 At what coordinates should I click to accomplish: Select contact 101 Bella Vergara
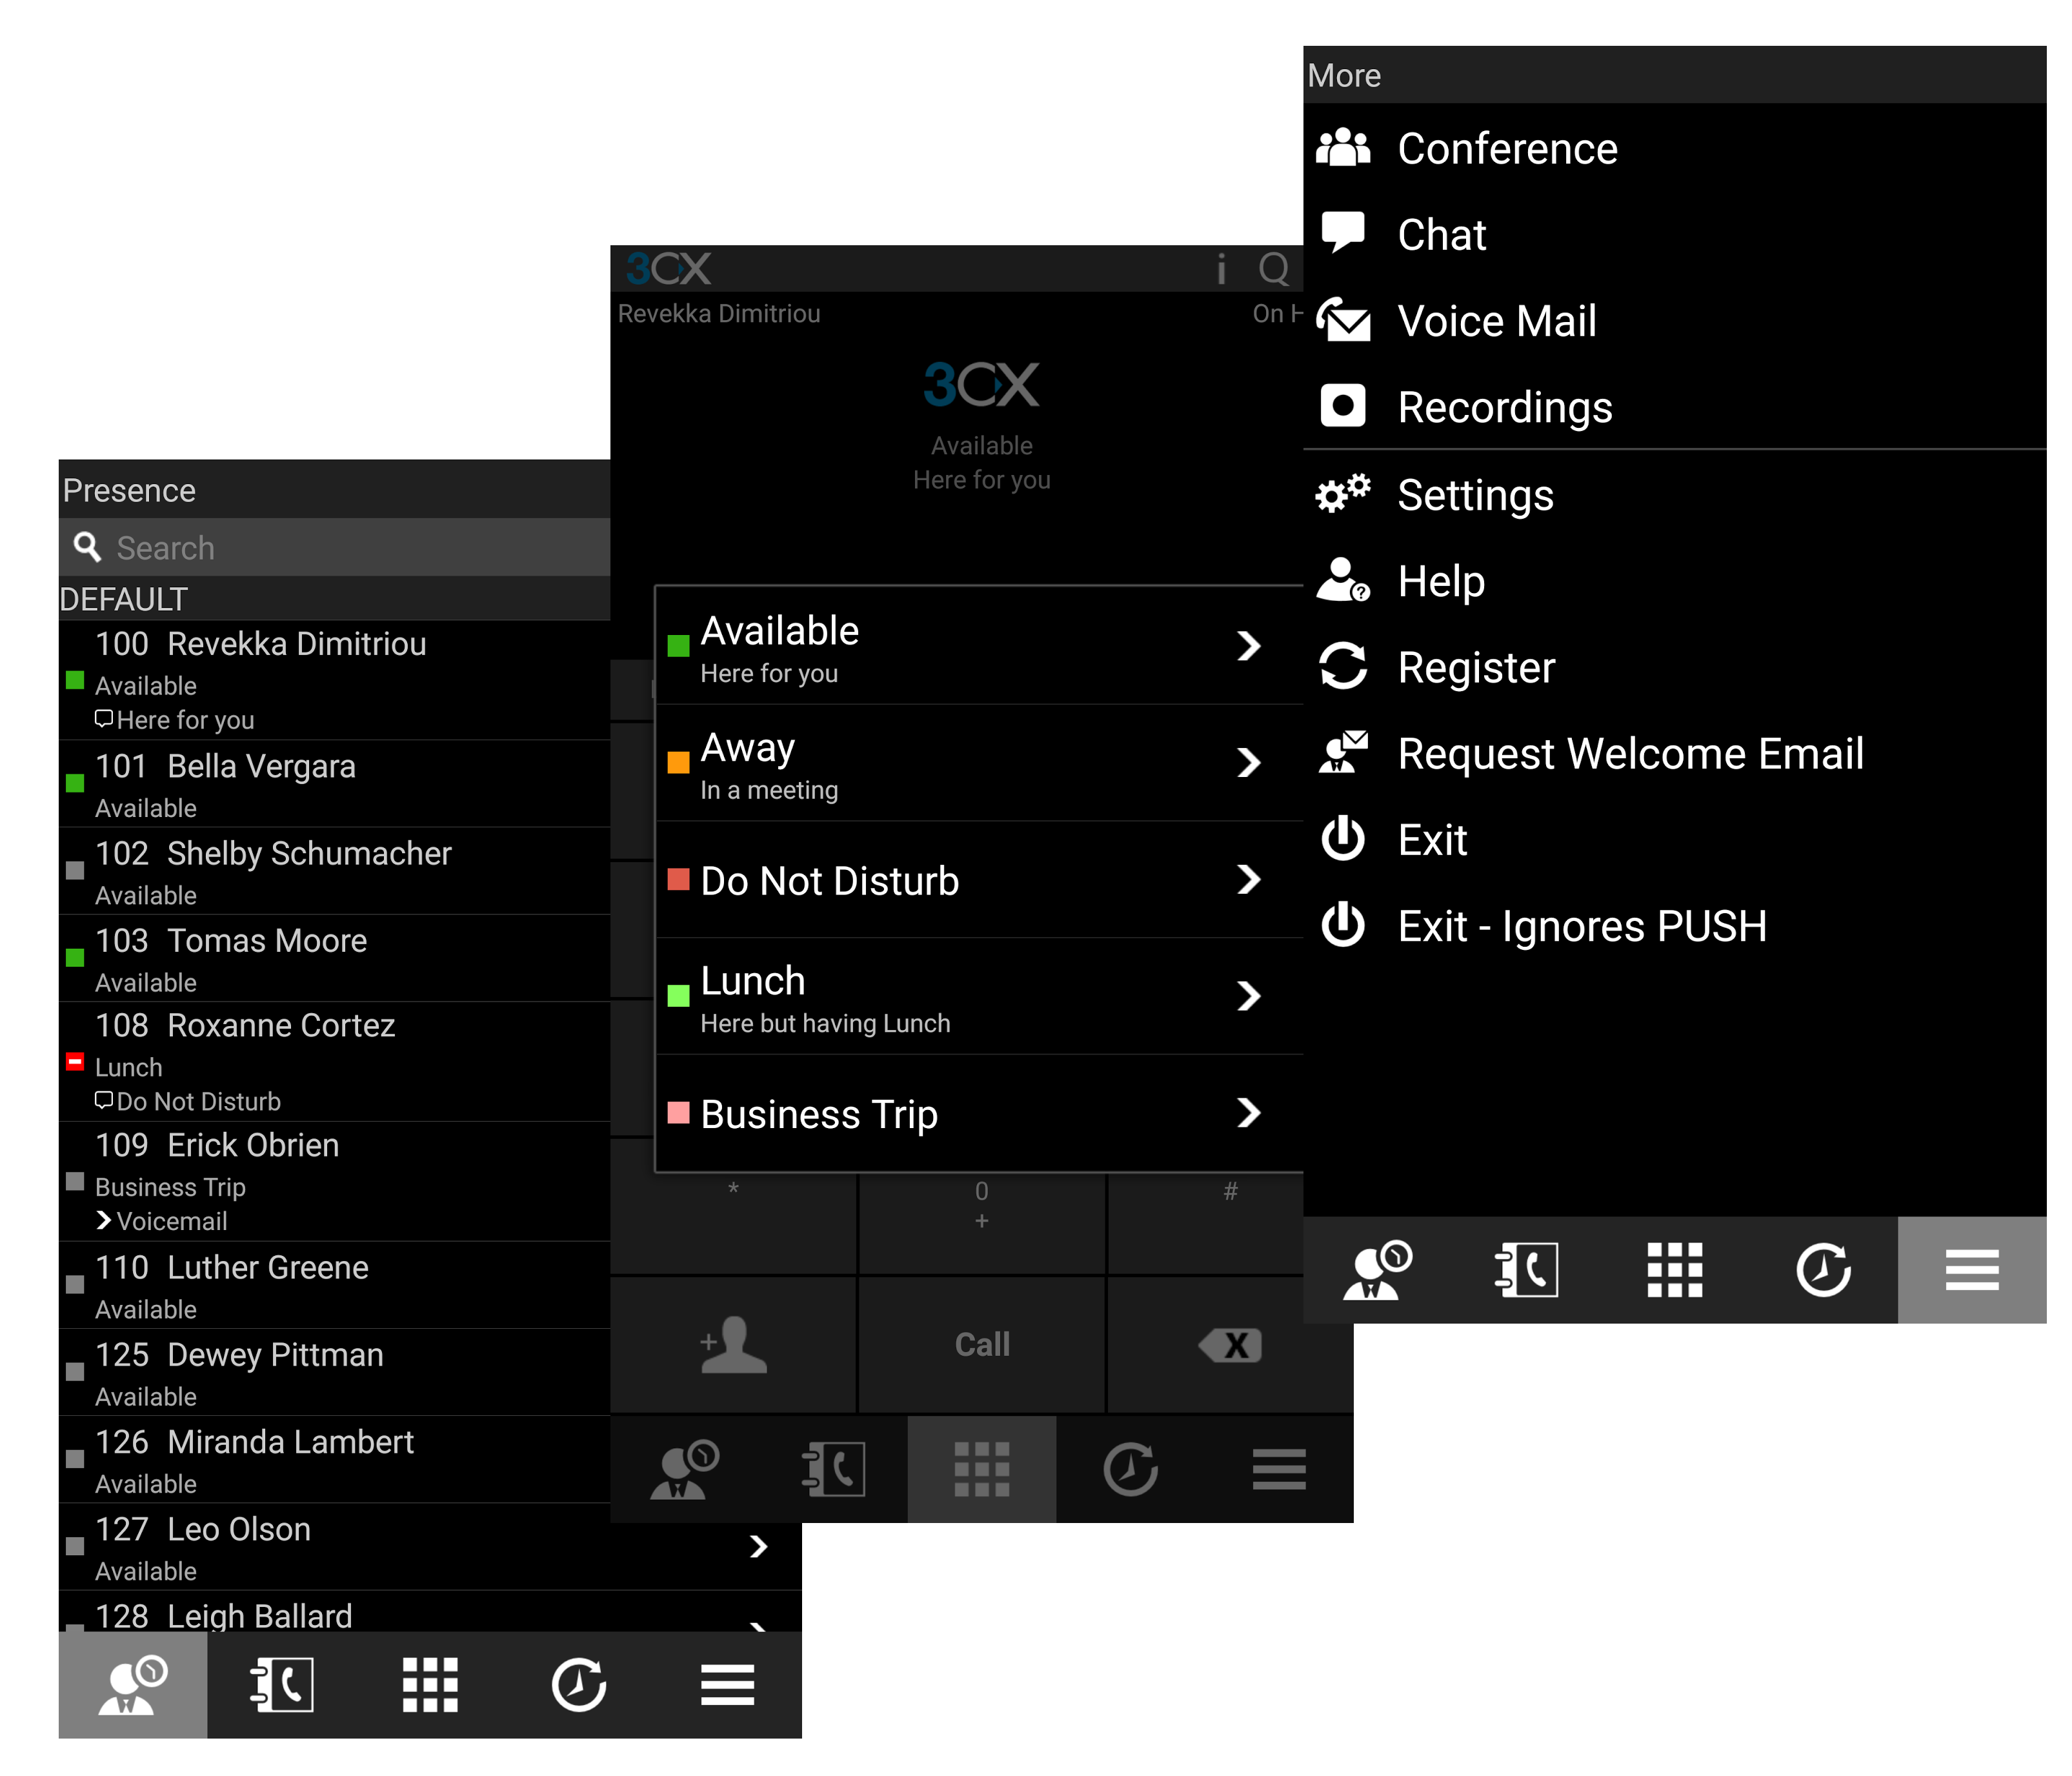click(x=334, y=784)
